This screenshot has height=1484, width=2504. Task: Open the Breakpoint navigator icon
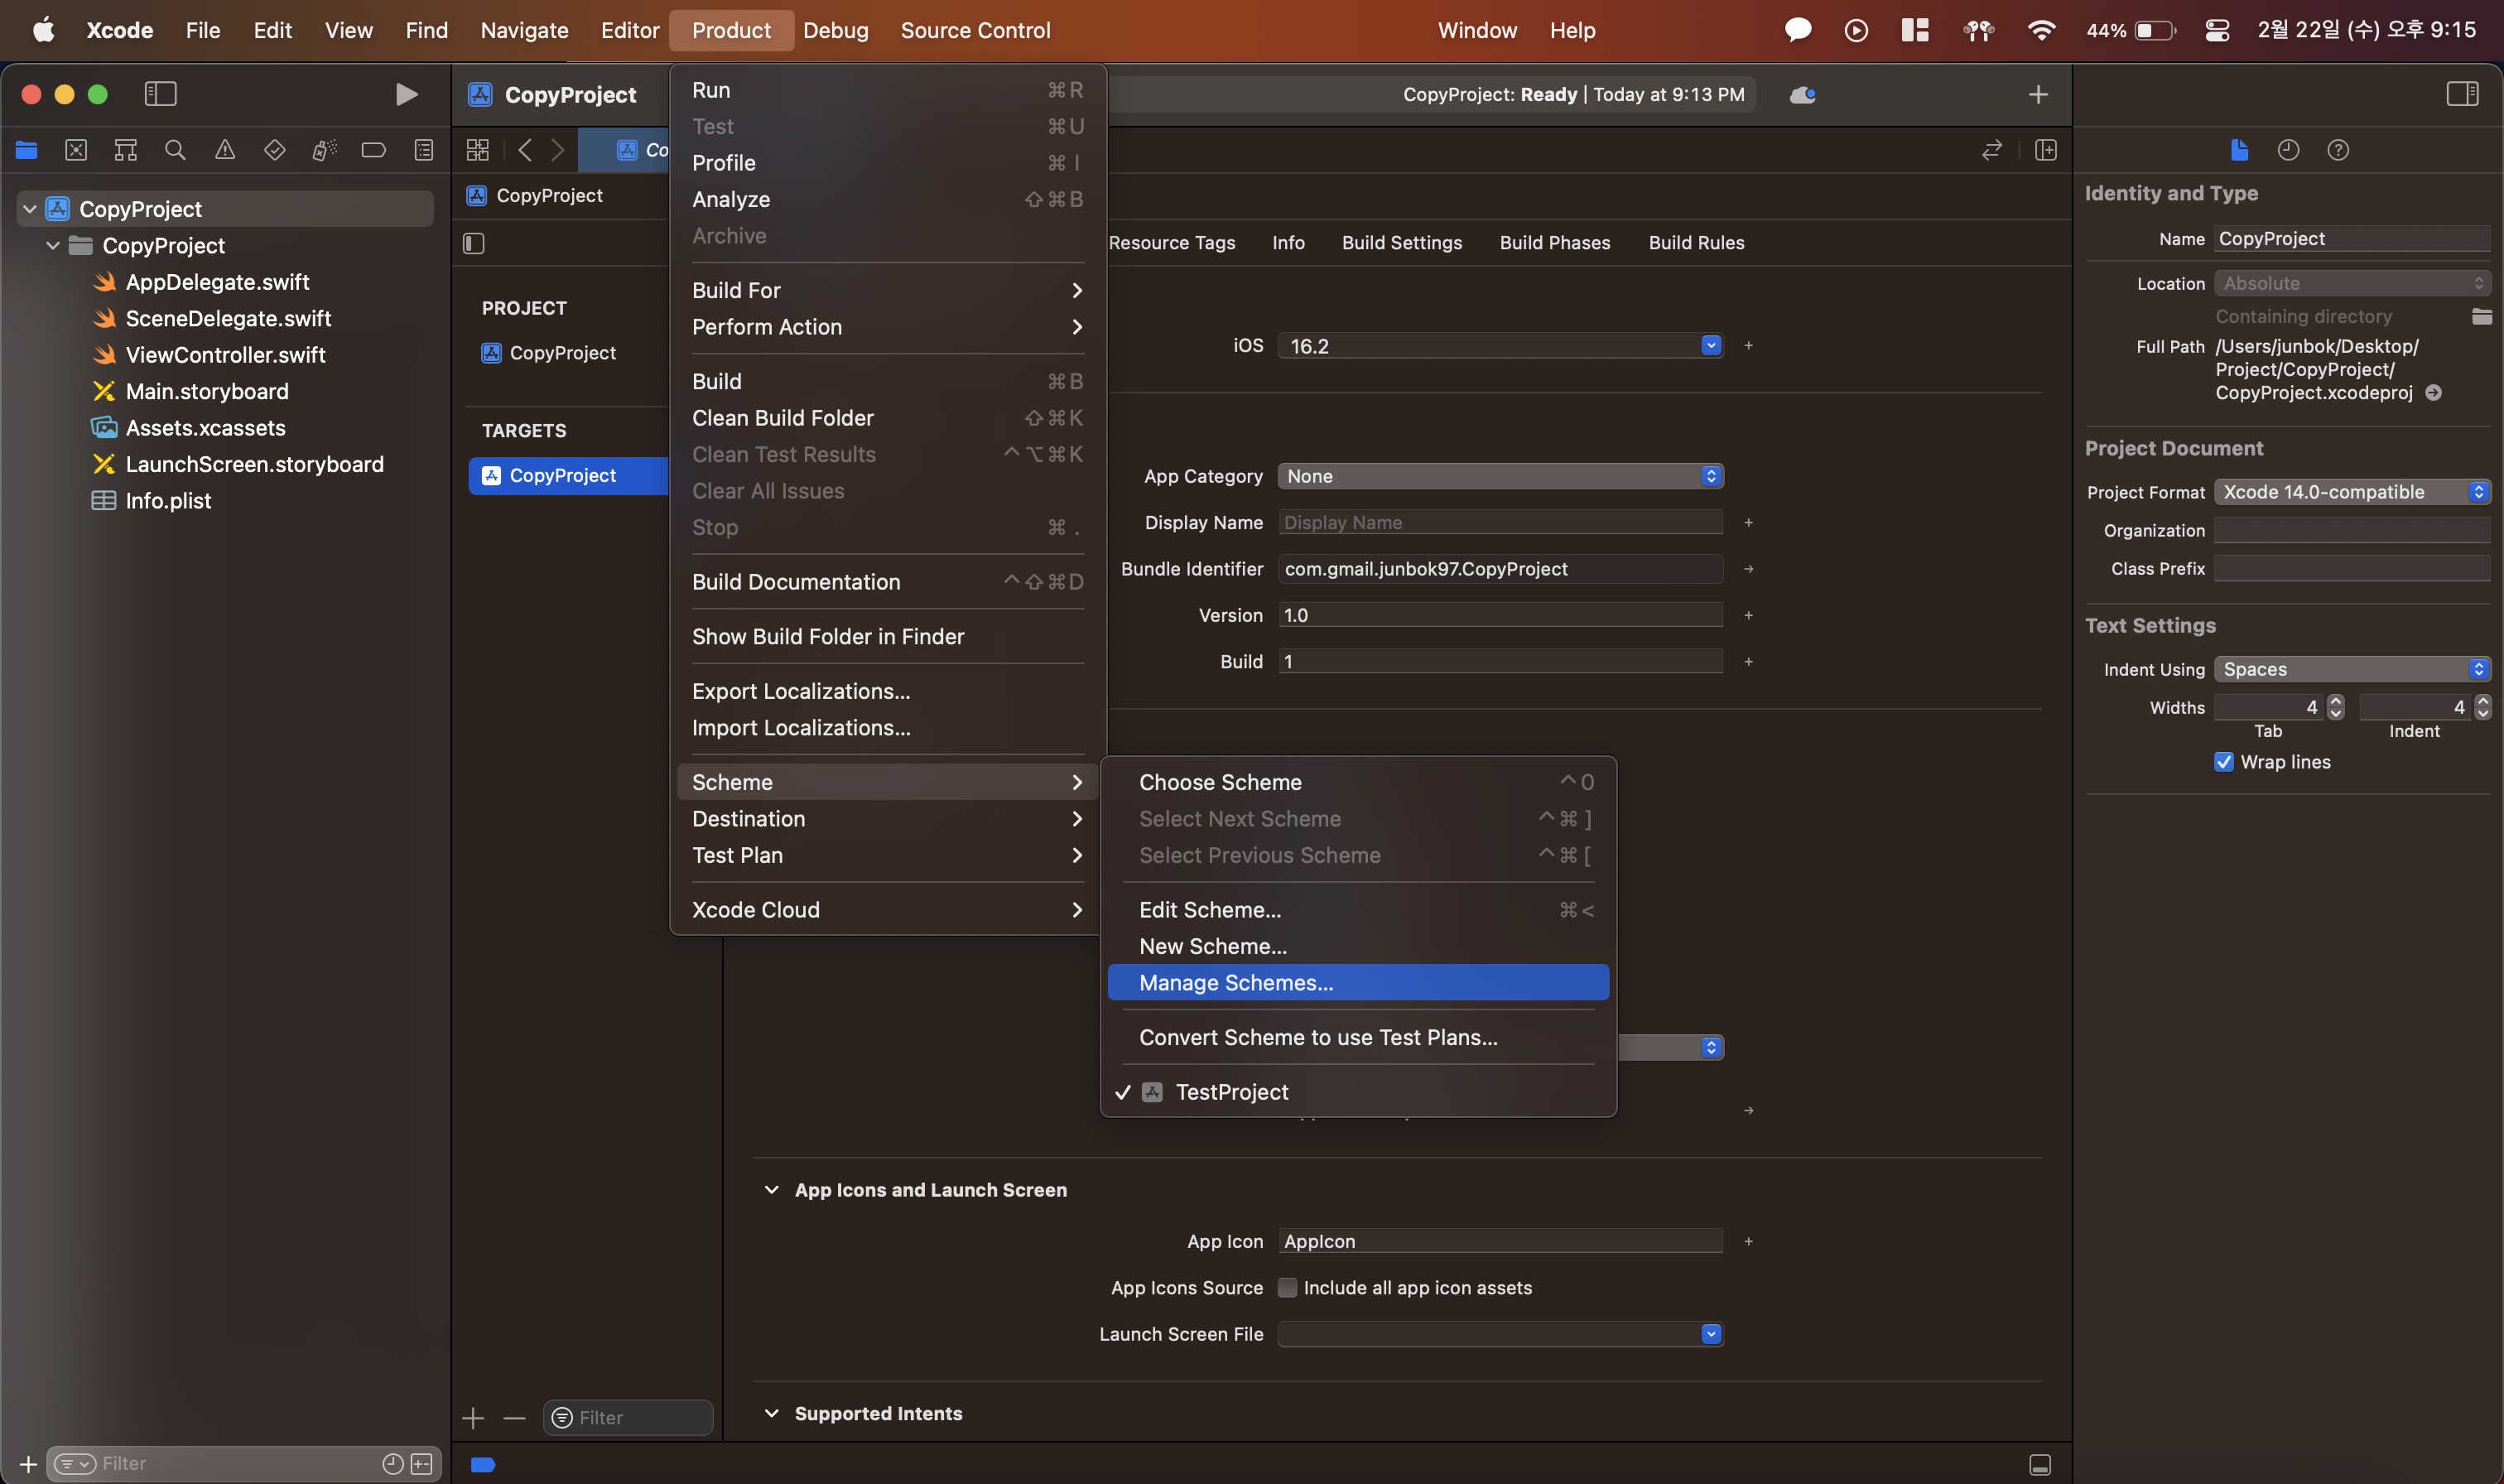(373, 150)
